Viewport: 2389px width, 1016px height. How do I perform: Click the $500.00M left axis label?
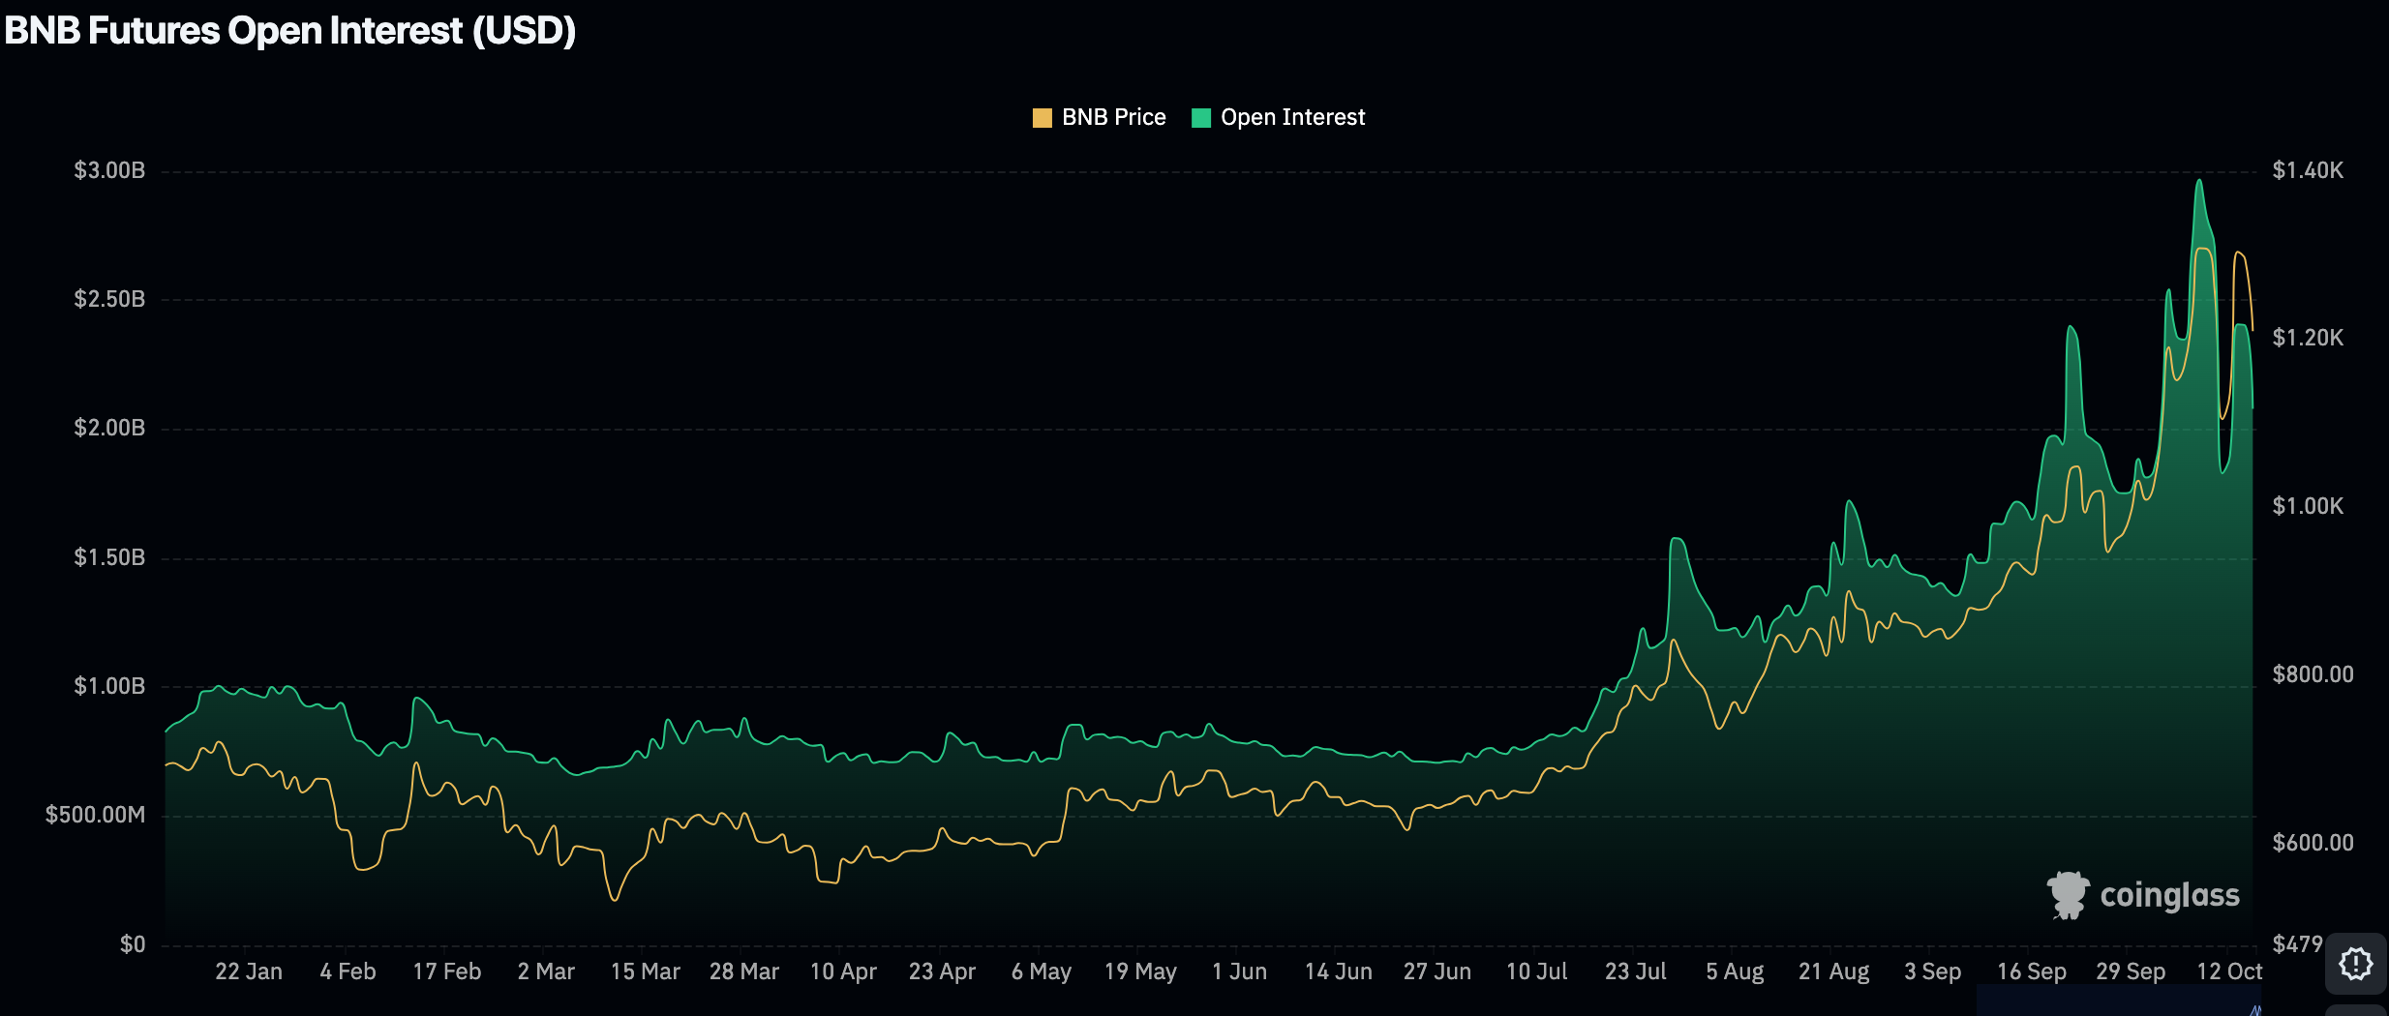pyautogui.click(x=95, y=815)
